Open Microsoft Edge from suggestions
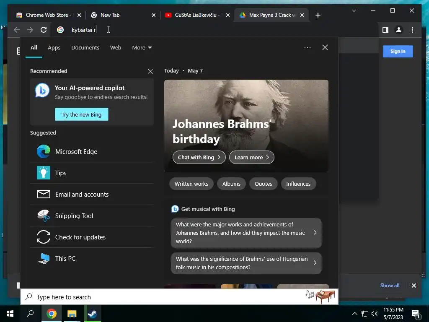Image resolution: width=429 pixels, height=322 pixels. pyautogui.click(x=92, y=152)
